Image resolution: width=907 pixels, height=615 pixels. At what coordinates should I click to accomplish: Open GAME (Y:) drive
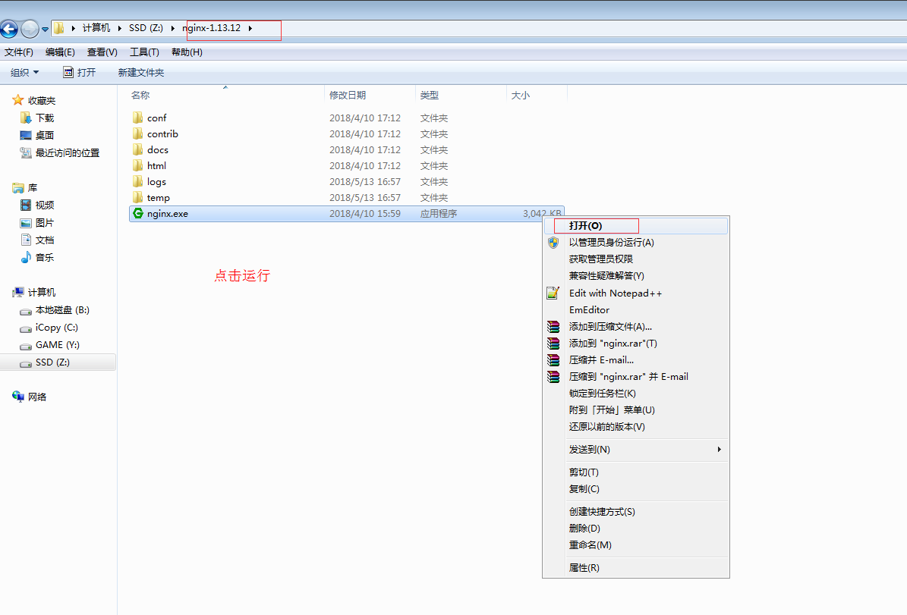[x=57, y=344]
